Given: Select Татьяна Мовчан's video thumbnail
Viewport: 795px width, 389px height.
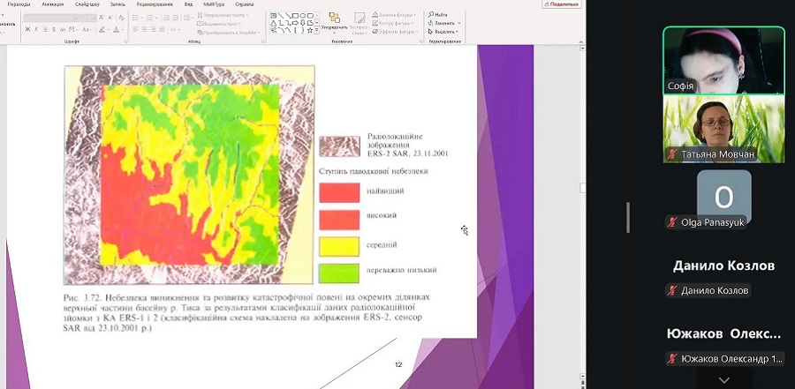Looking at the screenshot, I should (723, 129).
